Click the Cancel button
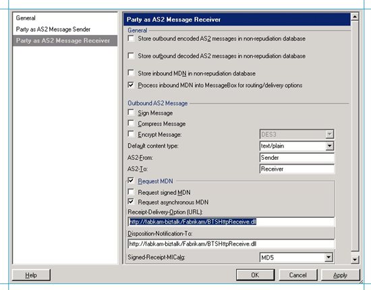 (x=298, y=275)
